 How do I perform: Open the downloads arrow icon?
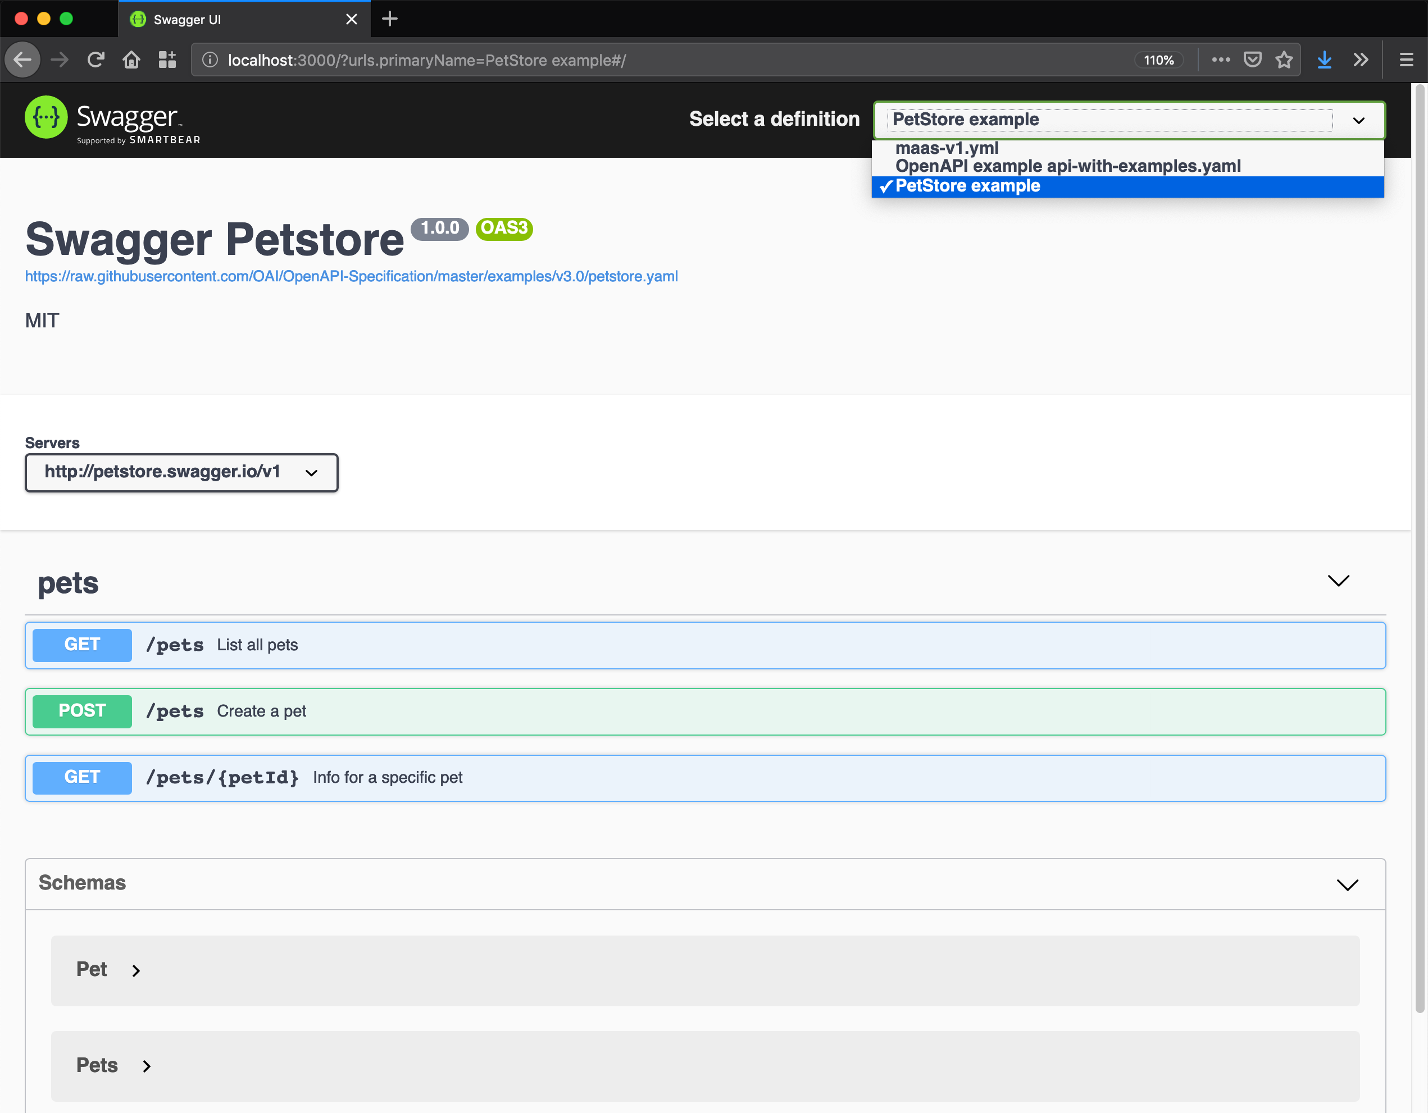[1325, 60]
